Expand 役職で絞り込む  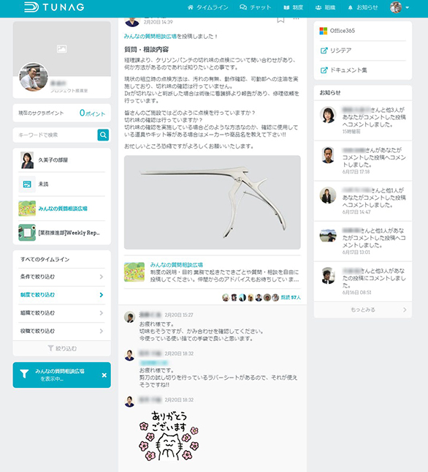pyautogui.click(x=62, y=331)
